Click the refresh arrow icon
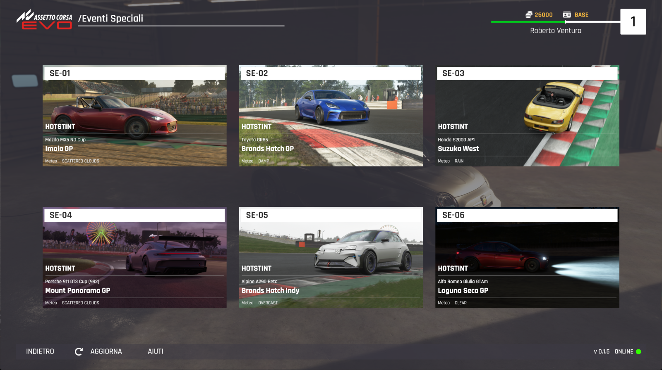This screenshot has width=662, height=370. tap(79, 351)
